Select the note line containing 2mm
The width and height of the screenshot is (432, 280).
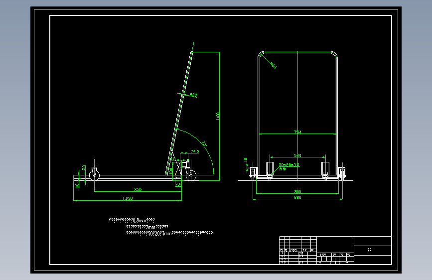tap(147, 227)
